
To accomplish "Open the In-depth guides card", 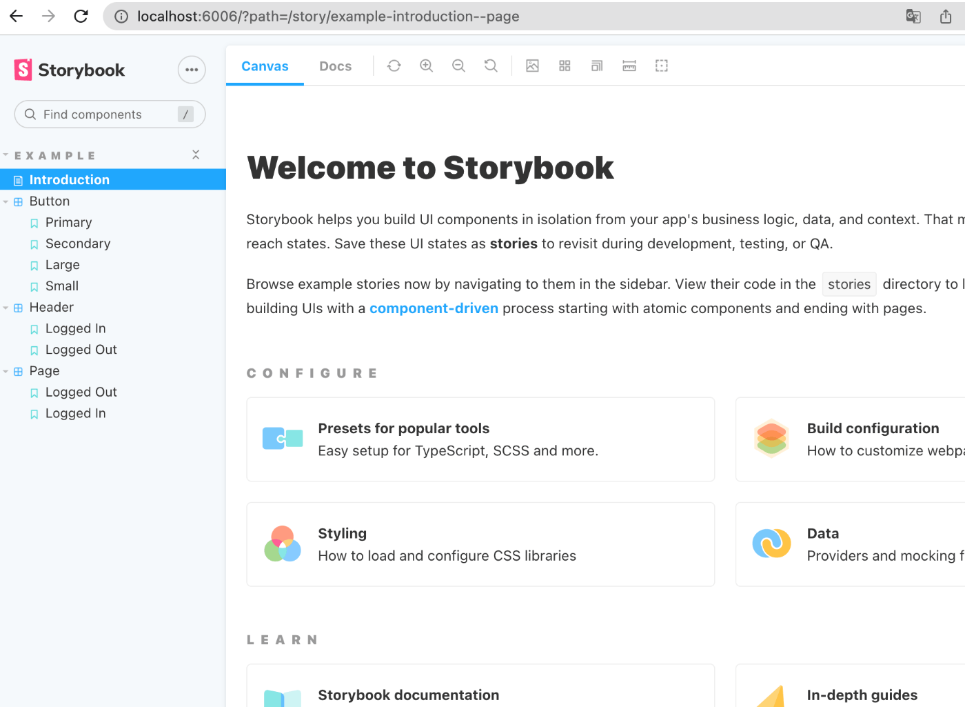I will pyautogui.click(x=851, y=686).
